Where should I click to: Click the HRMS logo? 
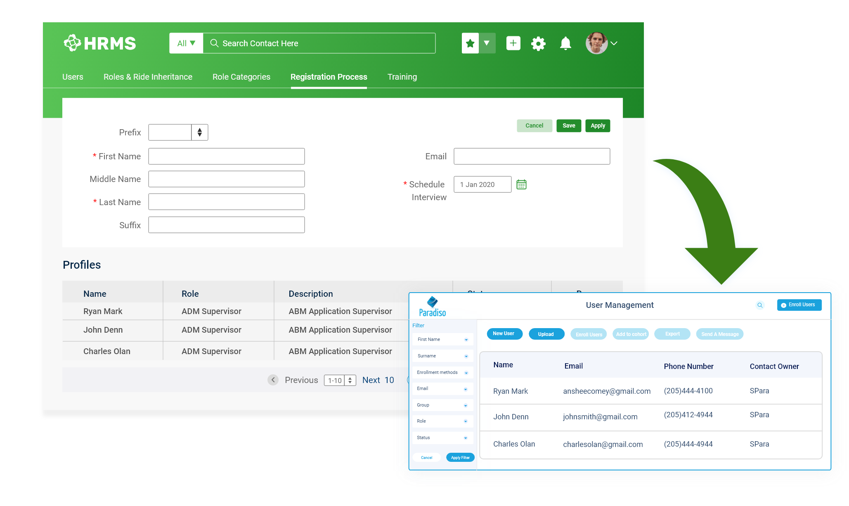(x=99, y=43)
